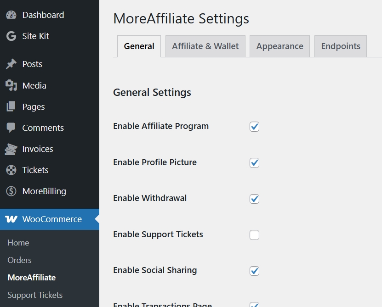The width and height of the screenshot is (382, 307).
Task: Click the Posts pushpin icon
Action: [11, 64]
